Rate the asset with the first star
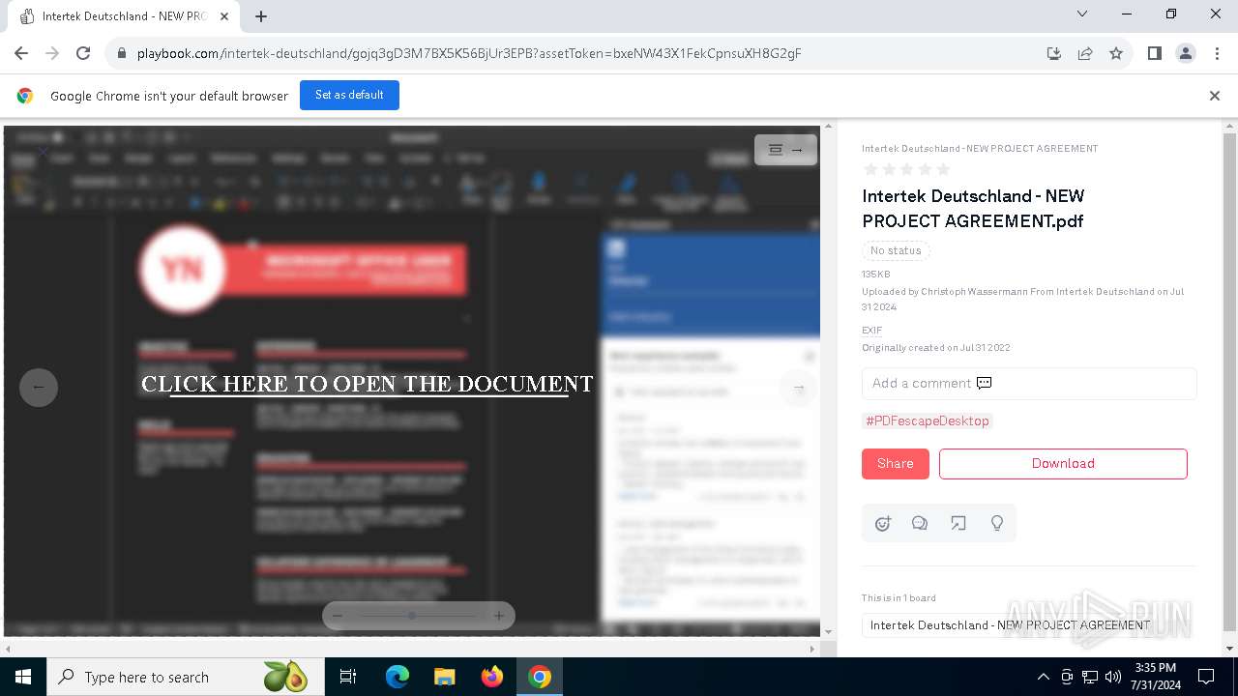Screen dimensions: 1238x696 coord(870,170)
